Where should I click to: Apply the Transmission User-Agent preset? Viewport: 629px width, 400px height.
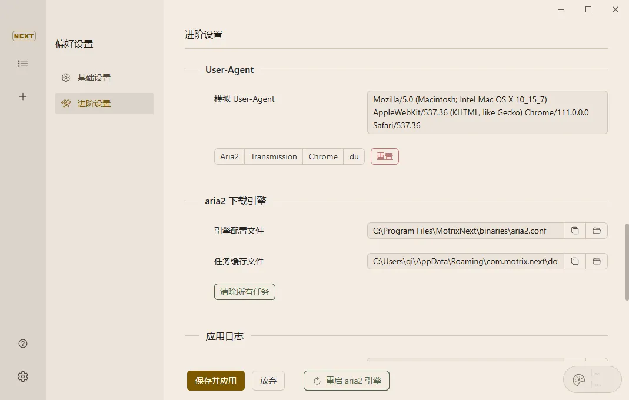[274, 156]
